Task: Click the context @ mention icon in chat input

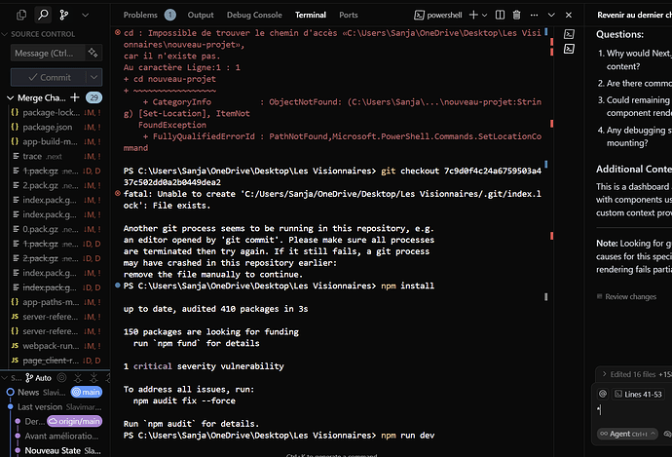Action: 603,394
